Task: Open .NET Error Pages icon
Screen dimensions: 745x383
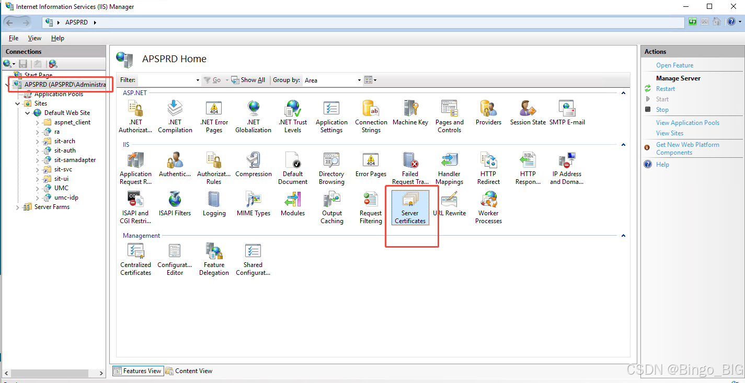Action: point(214,117)
